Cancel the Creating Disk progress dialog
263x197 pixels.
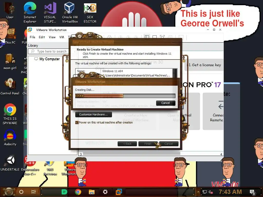pos(166,103)
